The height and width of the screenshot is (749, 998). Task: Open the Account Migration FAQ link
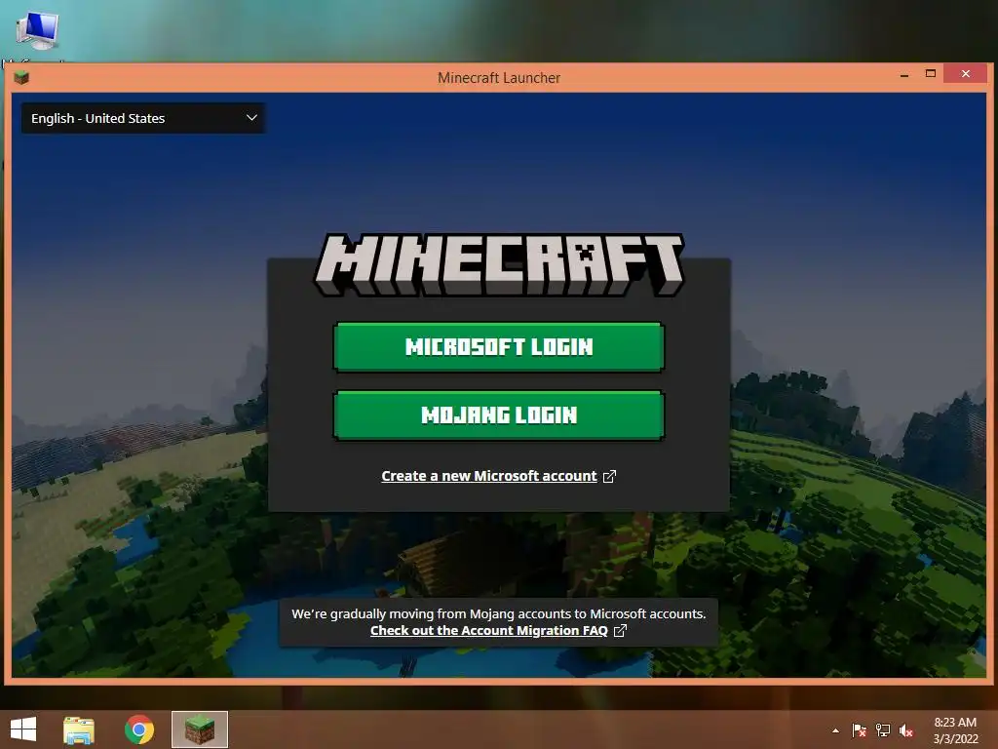click(489, 631)
